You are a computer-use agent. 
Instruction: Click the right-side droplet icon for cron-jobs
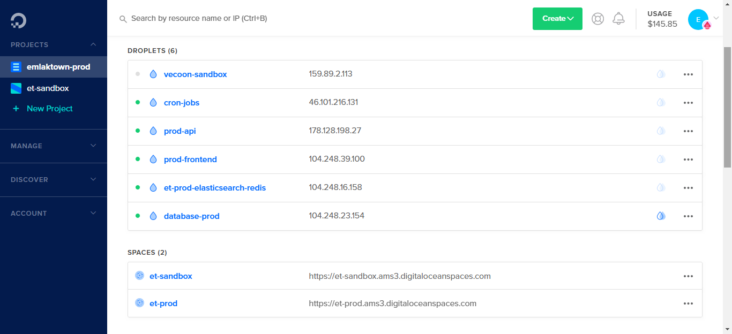coord(661,103)
